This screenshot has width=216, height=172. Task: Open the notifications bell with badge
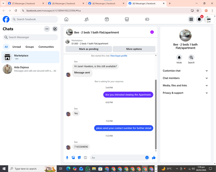pos(199,19)
